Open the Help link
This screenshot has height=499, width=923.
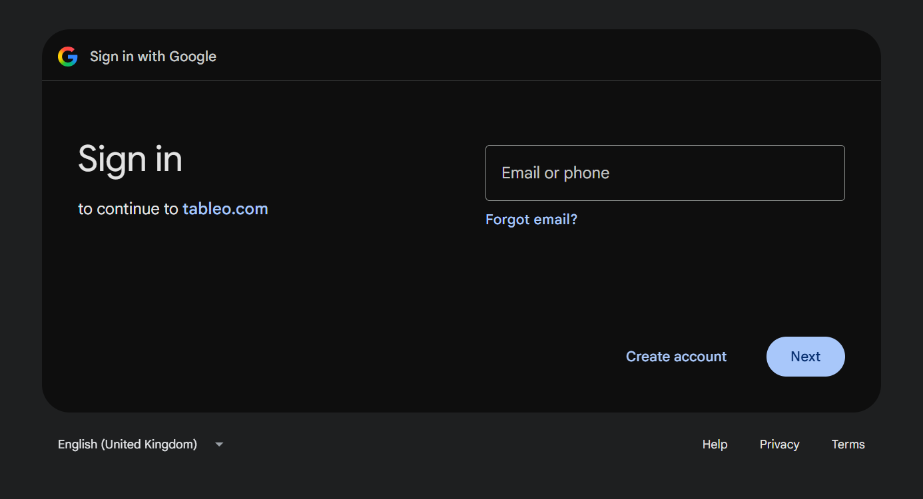[715, 444]
